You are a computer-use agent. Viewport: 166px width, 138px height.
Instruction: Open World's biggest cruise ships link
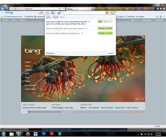(62, 108)
